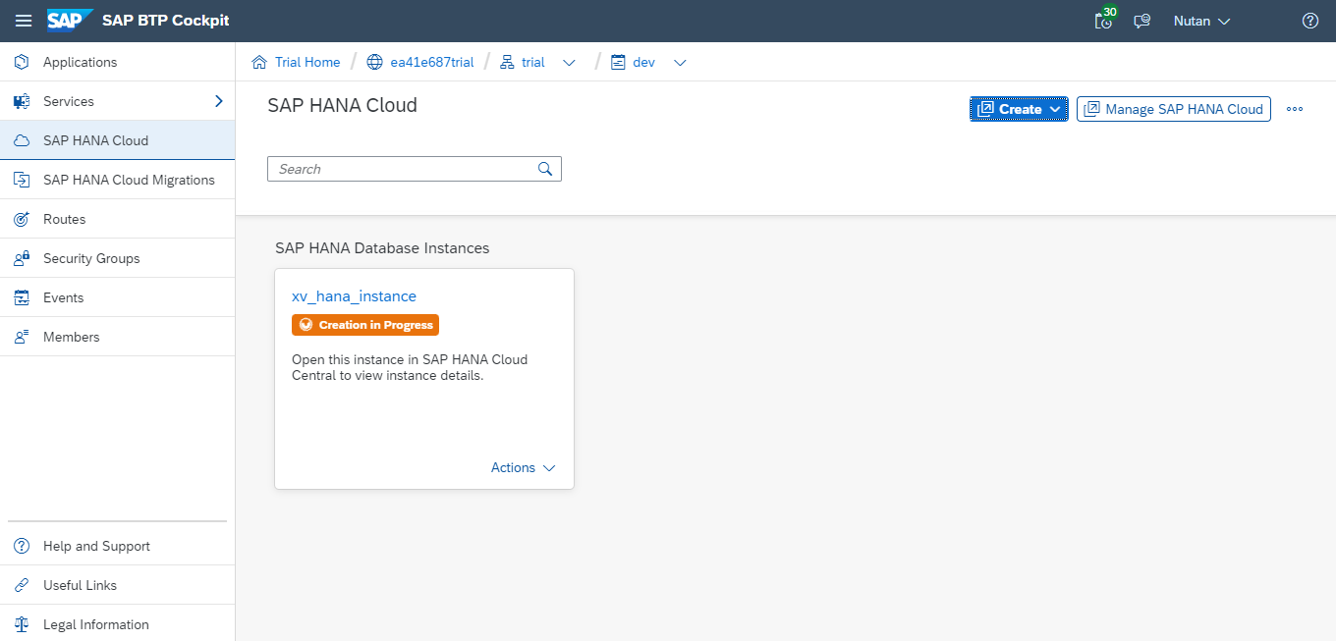Open trial period remaining days icon
1336x641 pixels.
tap(1104, 19)
